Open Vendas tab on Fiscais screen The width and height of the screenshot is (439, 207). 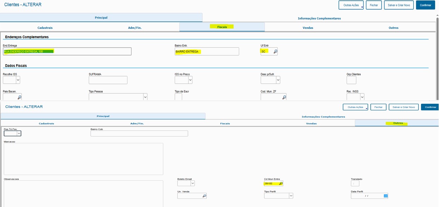(308, 28)
